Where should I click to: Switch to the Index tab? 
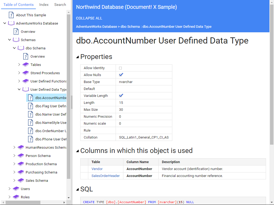[x=44, y=5]
